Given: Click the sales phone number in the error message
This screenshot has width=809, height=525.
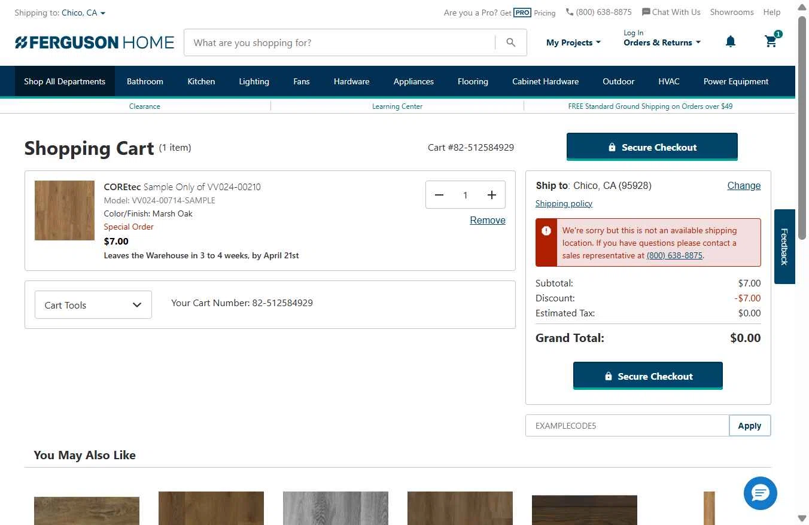Looking at the screenshot, I should (x=674, y=255).
